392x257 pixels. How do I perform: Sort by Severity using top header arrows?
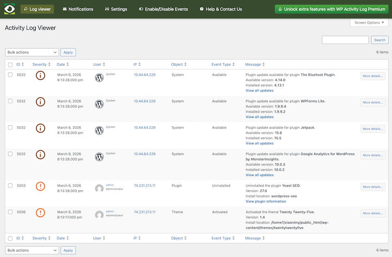49,64
